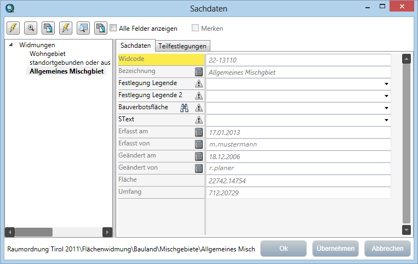Click calculator icon next to Bezeichnung
Image resolution: width=418 pixels, height=264 pixels.
click(x=199, y=71)
